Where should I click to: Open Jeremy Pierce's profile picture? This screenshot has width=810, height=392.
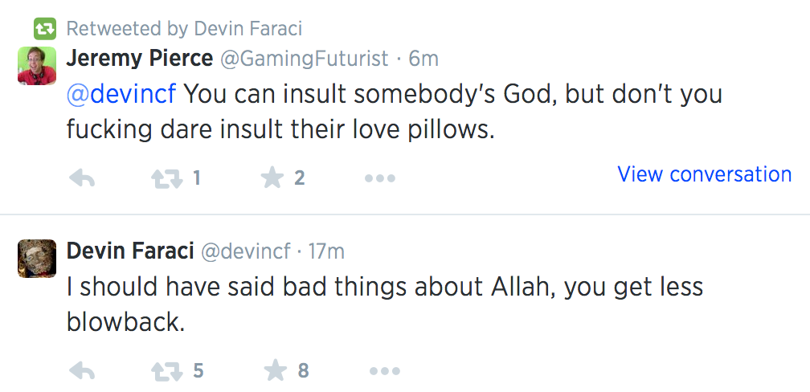click(x=37, y=65)
